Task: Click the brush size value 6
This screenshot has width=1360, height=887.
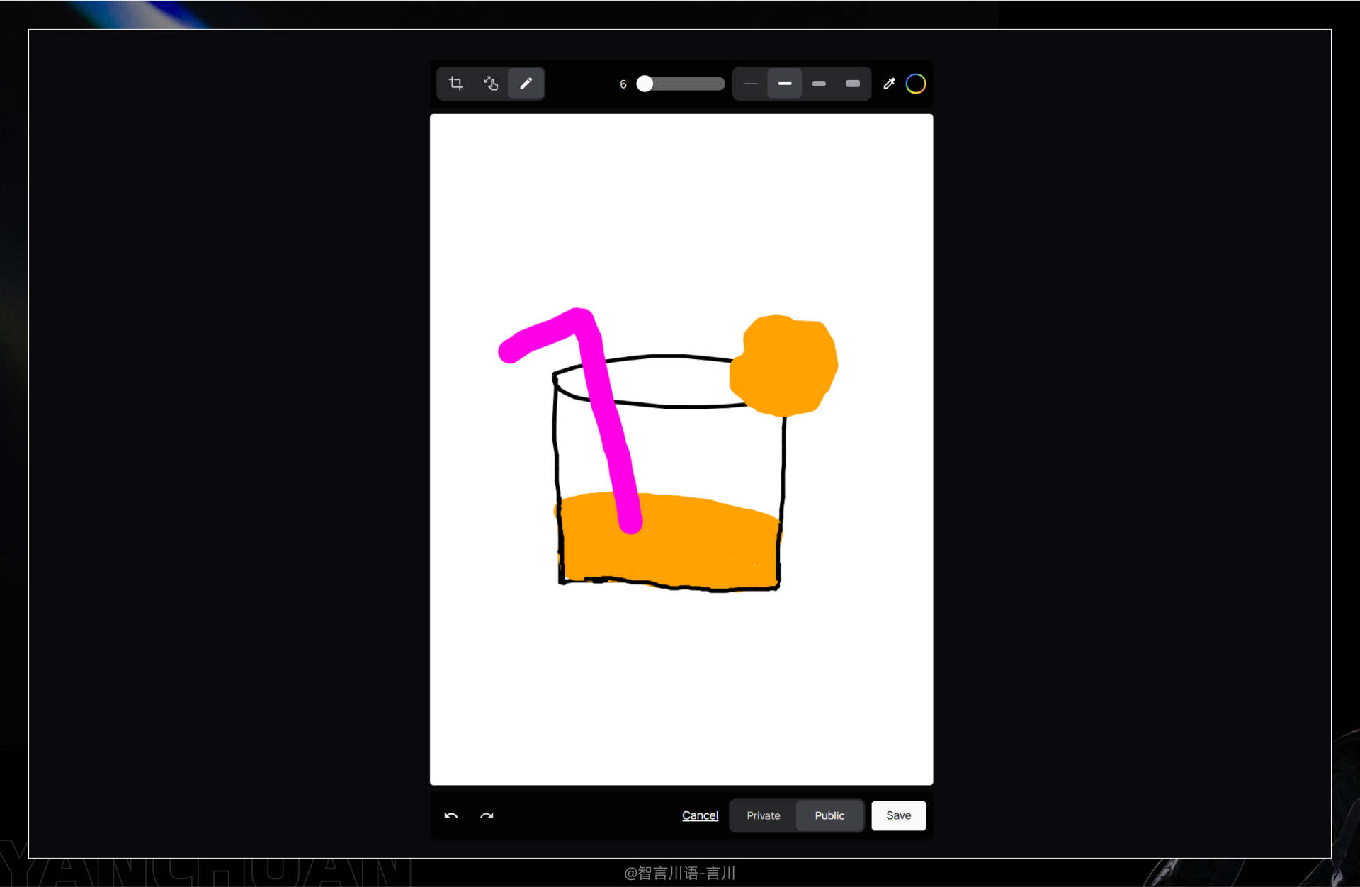Action: (x=623, y=84)
